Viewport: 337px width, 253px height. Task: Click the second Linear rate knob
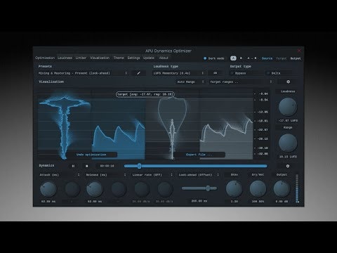(x=164, y=189)
